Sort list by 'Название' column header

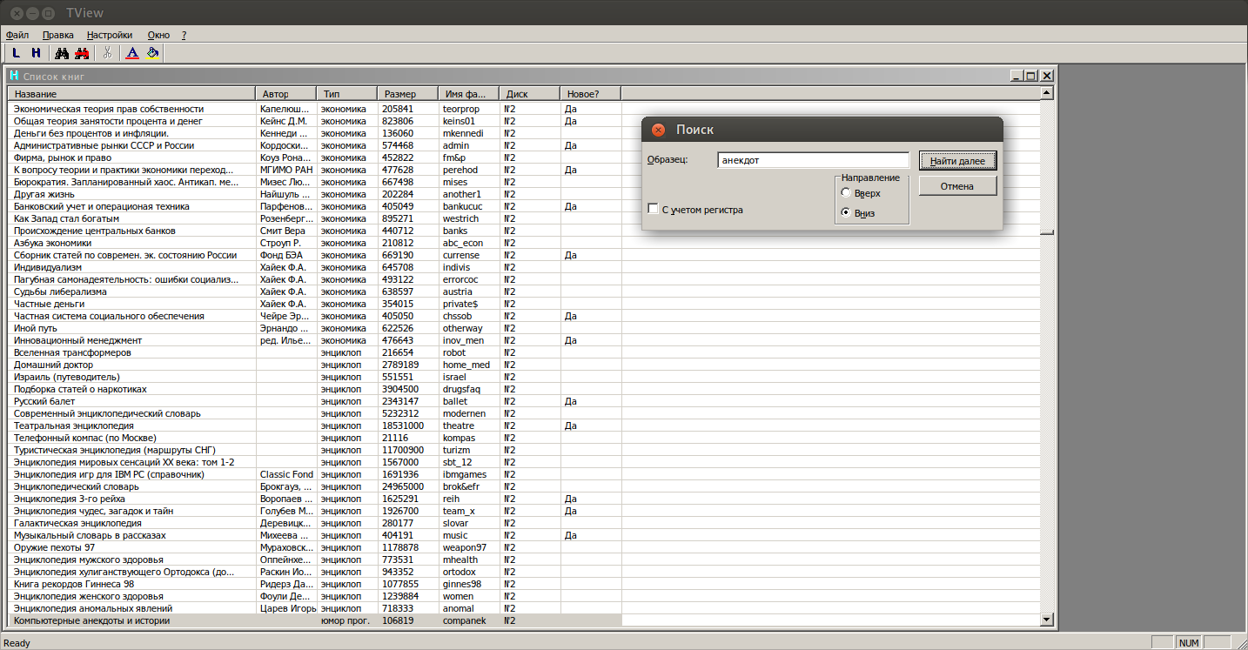click(131, 93)
